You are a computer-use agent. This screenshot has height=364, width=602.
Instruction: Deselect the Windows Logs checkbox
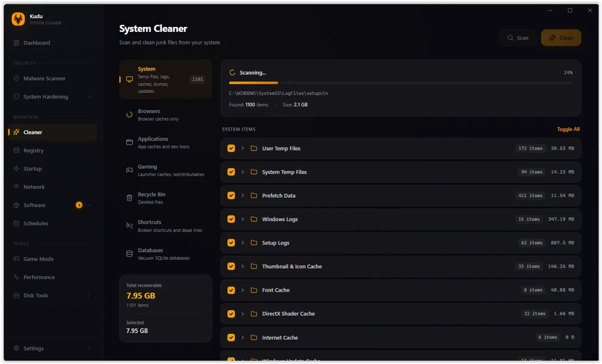231,219
